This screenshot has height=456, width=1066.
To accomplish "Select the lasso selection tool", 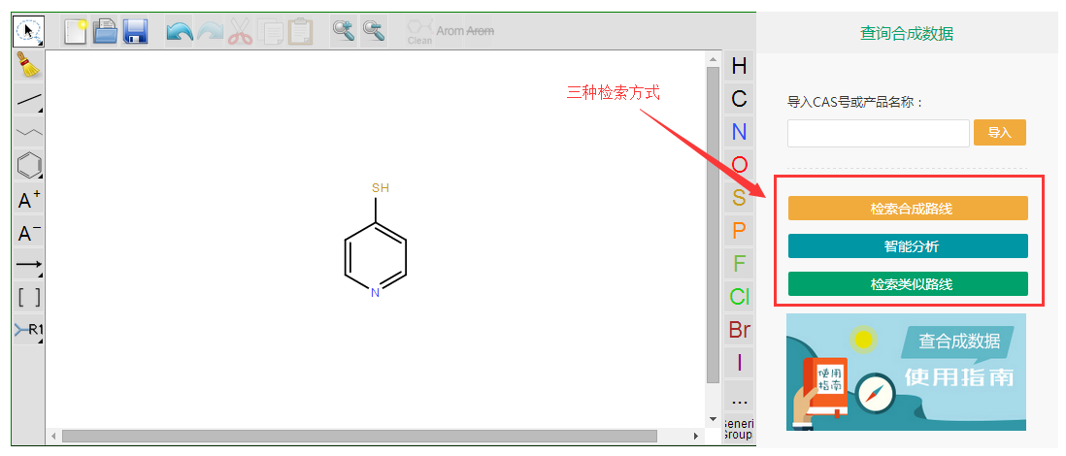I will pos(28,31).
